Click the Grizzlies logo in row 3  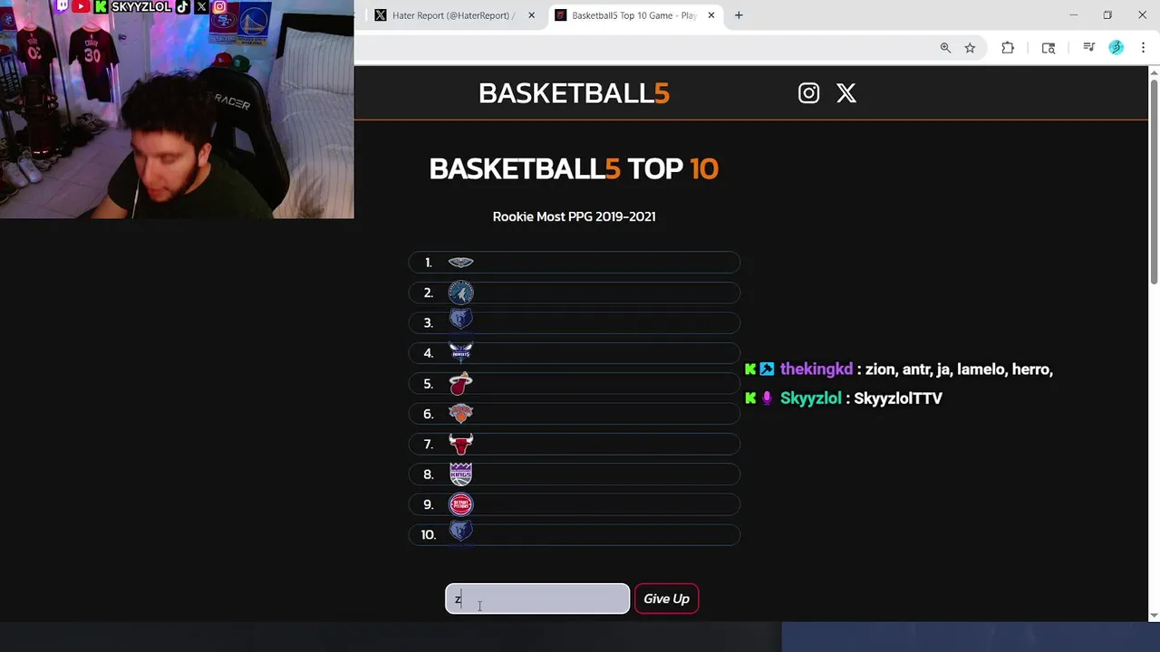coord(460,320)
